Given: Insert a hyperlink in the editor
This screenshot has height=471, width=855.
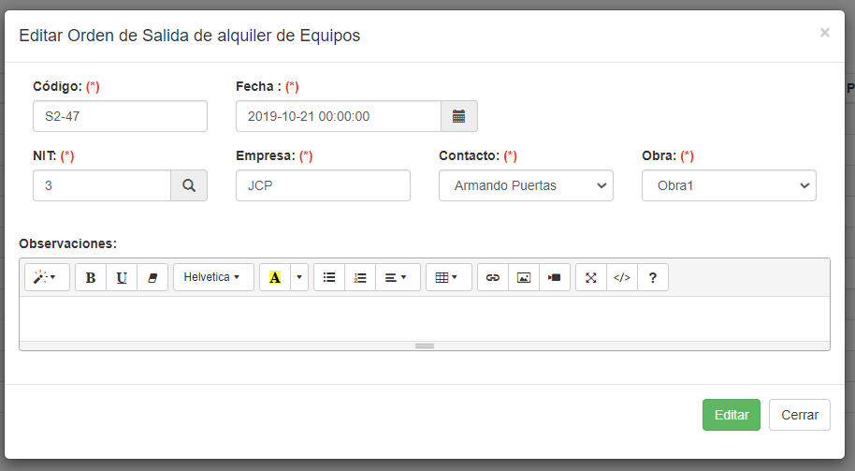Looking at the screenshot, I should click(x=493, y=277).
